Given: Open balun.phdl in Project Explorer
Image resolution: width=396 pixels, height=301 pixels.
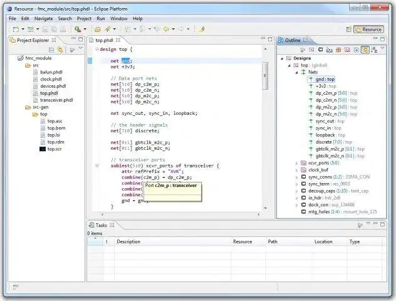Looking at the screenshot, I should 51,72.
